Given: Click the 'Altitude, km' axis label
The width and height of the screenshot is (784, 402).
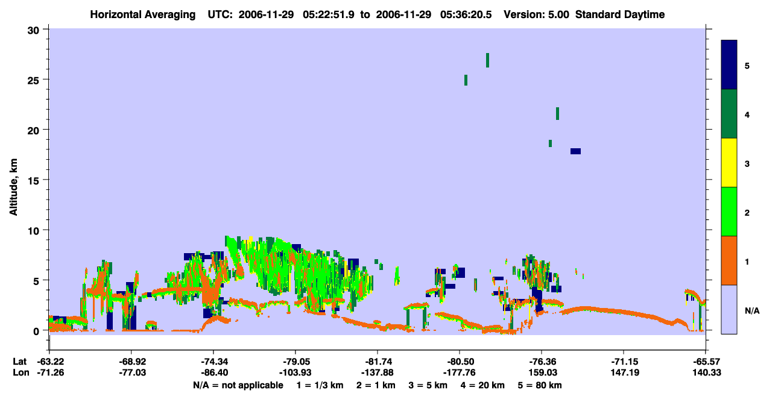Looking at the screenshot, I should 13,186.
